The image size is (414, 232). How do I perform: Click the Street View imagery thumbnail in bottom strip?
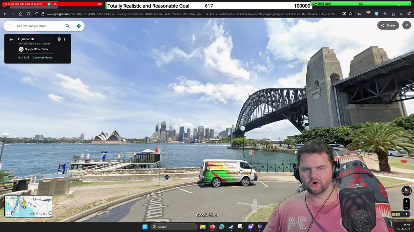coord(394,214)
